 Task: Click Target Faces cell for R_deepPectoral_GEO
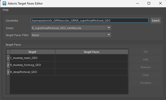[x=92, y=72]
